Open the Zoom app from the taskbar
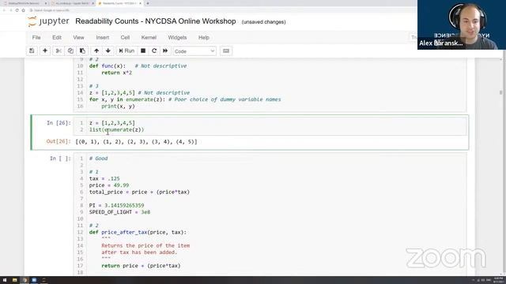The height and width of the screenshot is (284, 506). (x=34, y=280)
